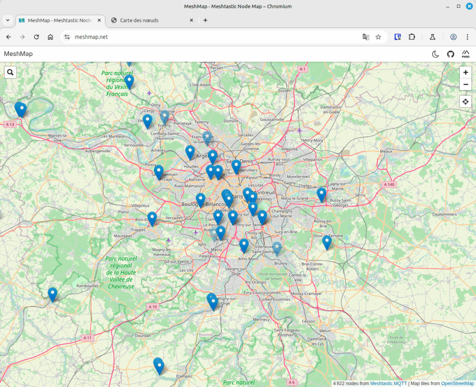The image size is (476, 387).
Task: Click the Melun town label
Action: pyautogui.click(x=325, y=331)
